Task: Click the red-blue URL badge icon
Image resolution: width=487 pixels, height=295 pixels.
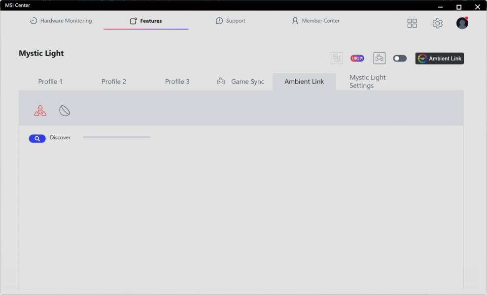Action: [357, 59]
